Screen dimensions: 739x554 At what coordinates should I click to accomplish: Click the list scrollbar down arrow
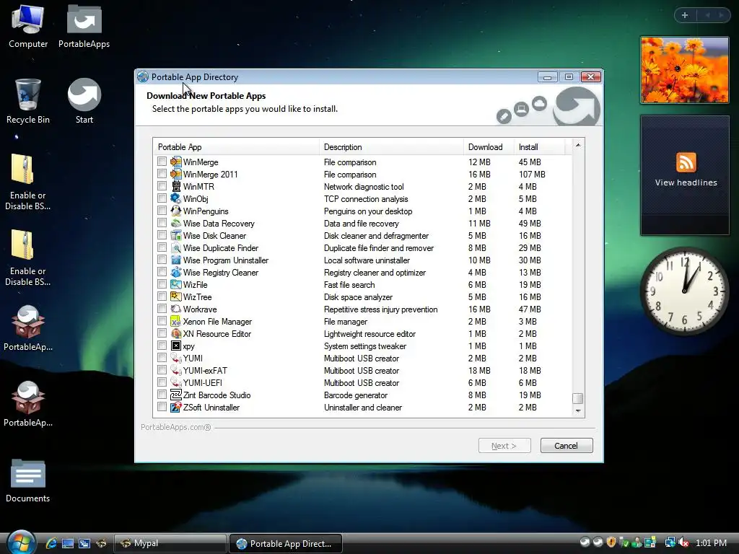tap(578, 410)
